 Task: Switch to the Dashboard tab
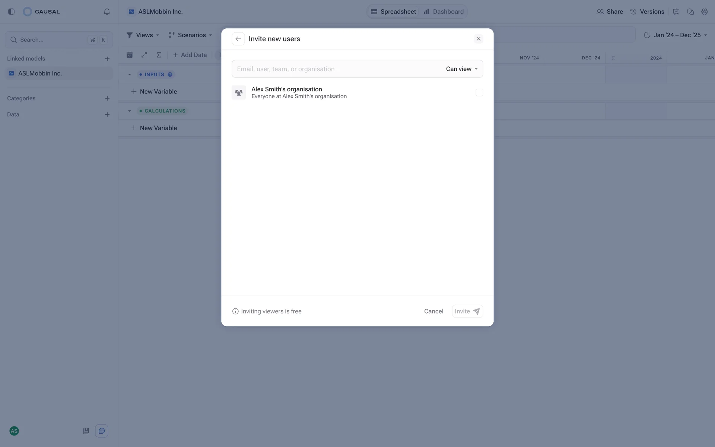pos(444,12)
